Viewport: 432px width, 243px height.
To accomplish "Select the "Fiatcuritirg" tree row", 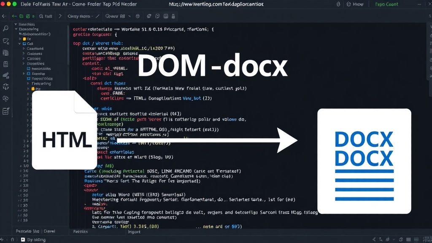I will [41, 84].
